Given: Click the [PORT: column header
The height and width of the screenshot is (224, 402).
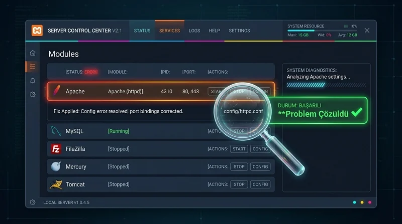Looking at the screenshot, I should click(189, 72).
